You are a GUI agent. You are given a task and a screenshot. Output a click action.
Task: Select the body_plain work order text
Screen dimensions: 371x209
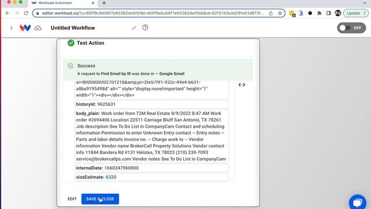tap(152, 136)
